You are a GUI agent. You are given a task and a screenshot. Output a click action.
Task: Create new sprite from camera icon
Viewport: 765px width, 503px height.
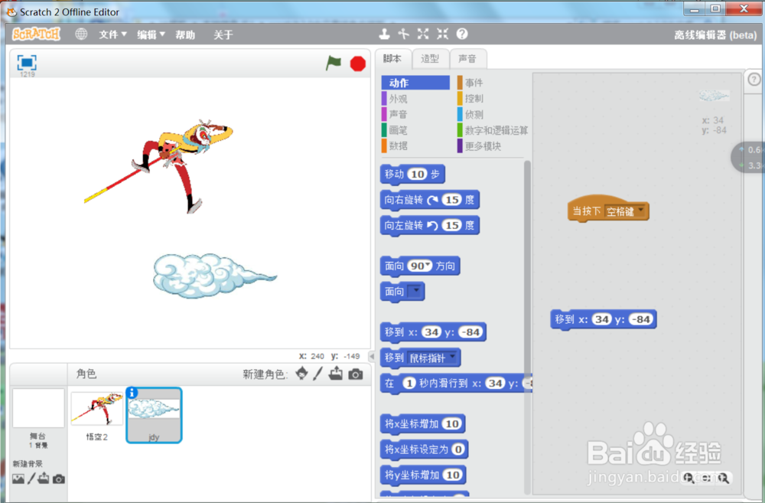coord(356,374)
